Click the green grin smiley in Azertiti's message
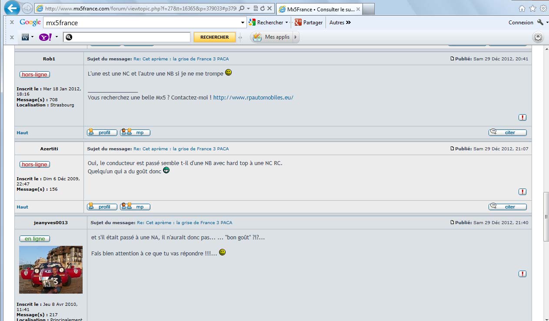Screen dimensions: 549x321 (x=166, y=170)
